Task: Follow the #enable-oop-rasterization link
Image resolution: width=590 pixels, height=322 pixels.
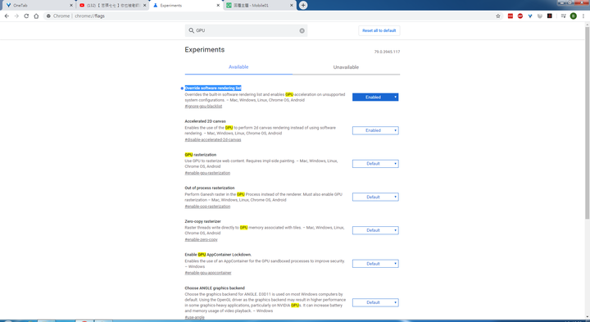Action: pos(207,206)
